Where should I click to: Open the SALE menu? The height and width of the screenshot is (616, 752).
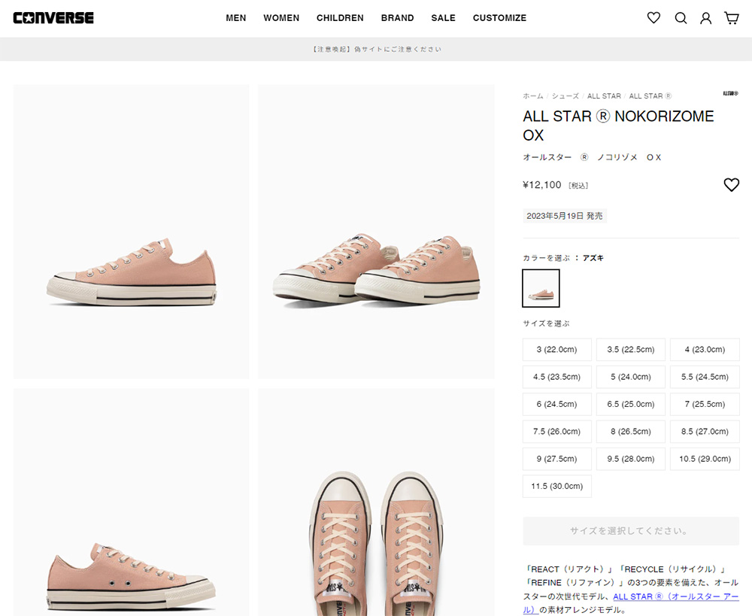[x=443, y=18]
